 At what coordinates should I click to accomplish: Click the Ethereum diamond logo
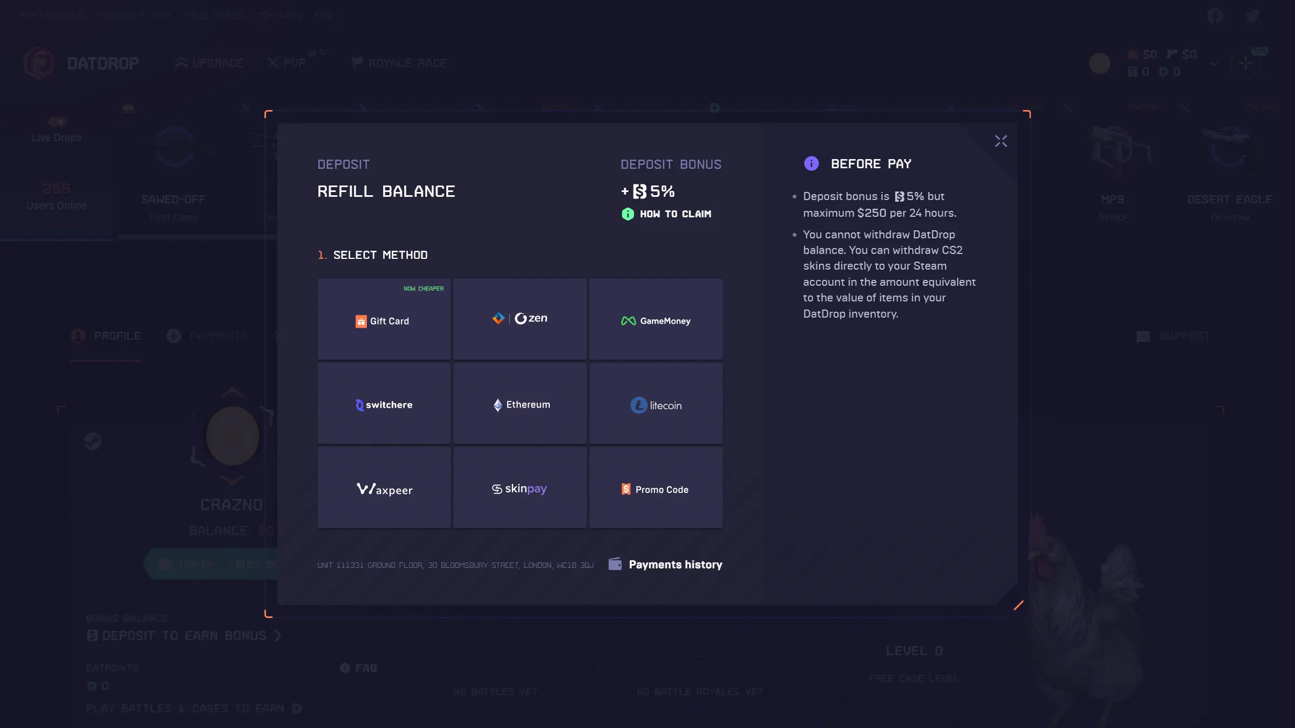(x=497, y=405)
